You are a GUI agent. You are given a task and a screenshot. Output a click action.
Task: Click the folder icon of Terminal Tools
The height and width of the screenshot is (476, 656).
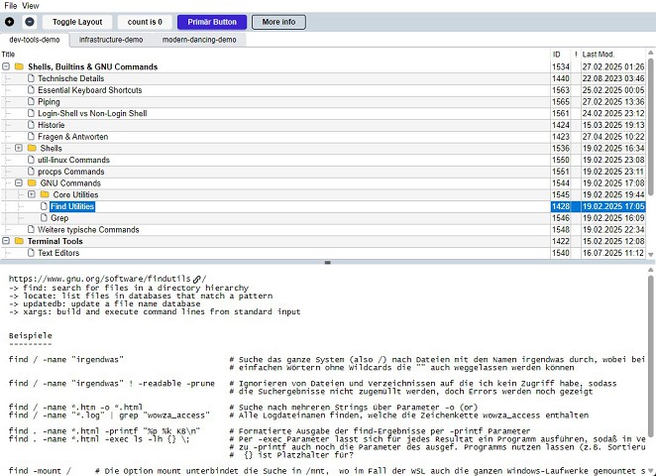click(x=19, y=241)
